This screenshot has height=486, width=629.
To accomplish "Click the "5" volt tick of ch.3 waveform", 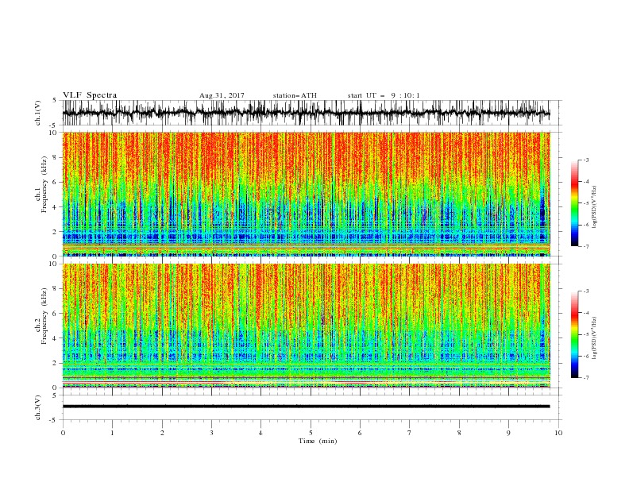I will tap(55, 395).
